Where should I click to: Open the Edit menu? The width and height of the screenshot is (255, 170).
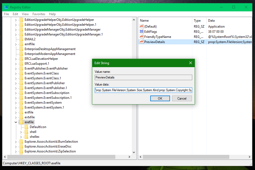pos(15,14)
